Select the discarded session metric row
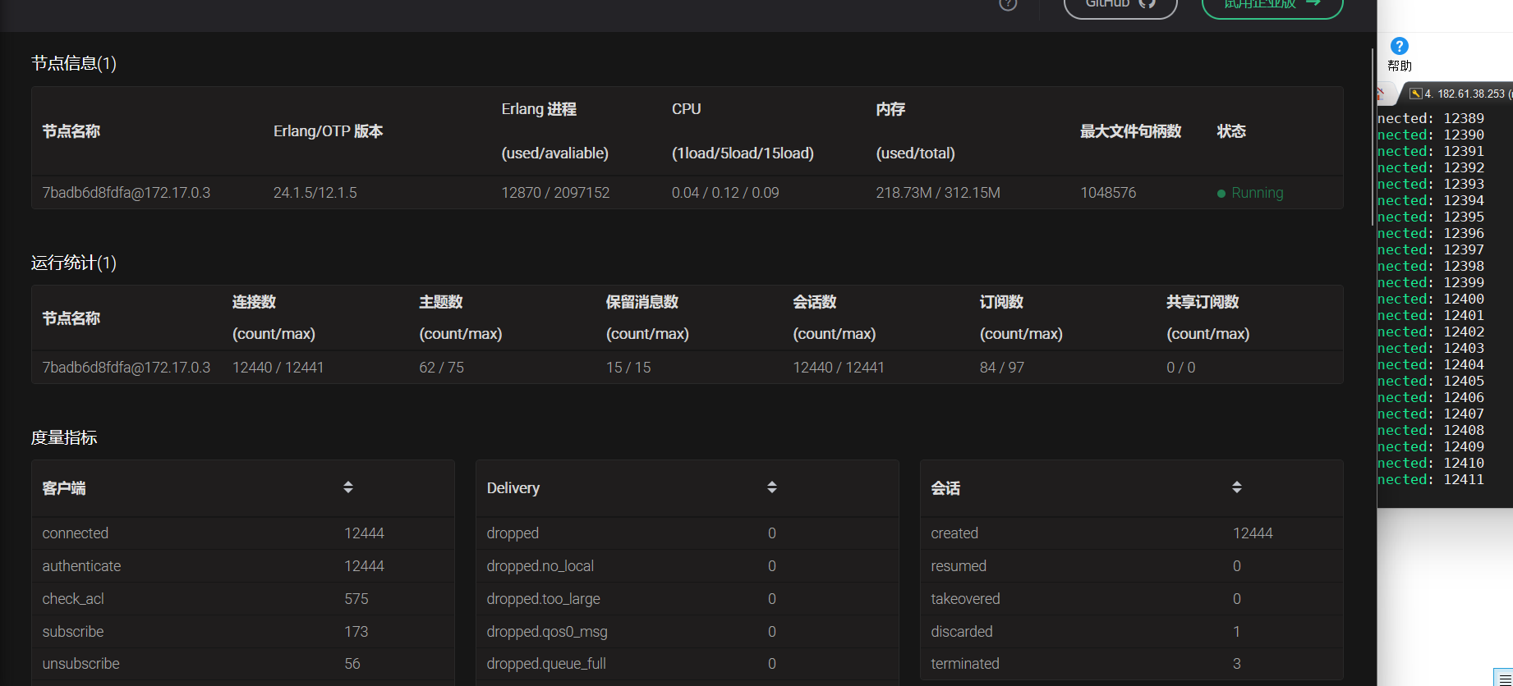Image resolution: width=1513 pixels, height=686 pixels. coord(1132,632)
